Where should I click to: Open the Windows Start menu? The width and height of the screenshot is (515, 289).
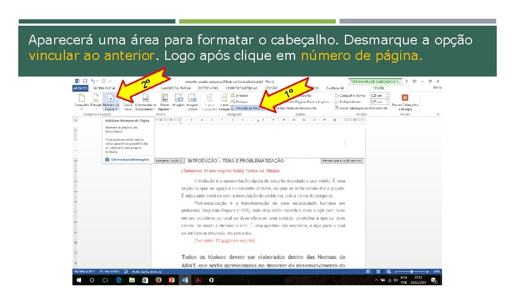tap(79, 280)
